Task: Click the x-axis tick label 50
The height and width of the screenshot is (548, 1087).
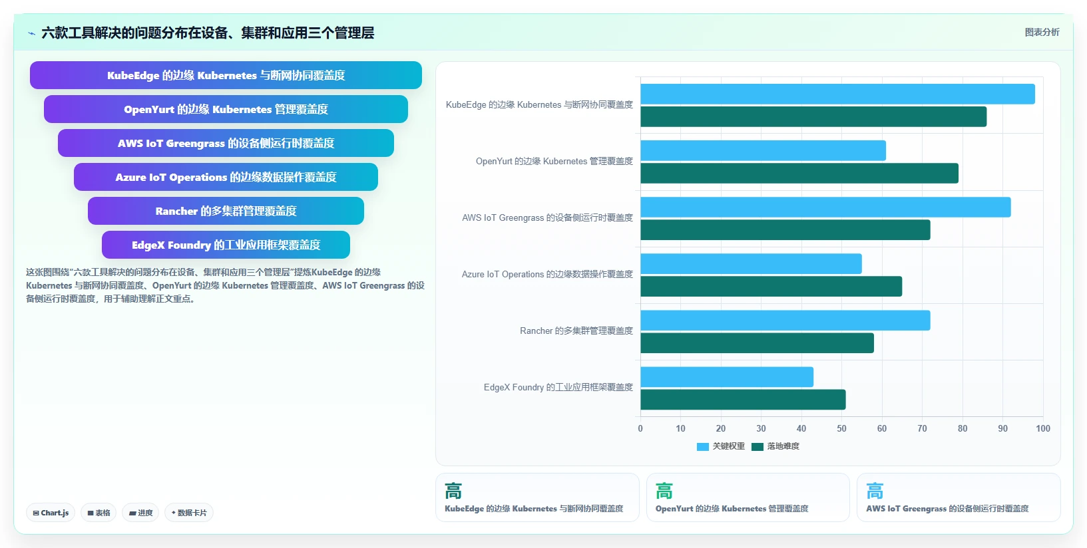Action: click(x=841, y=428)
